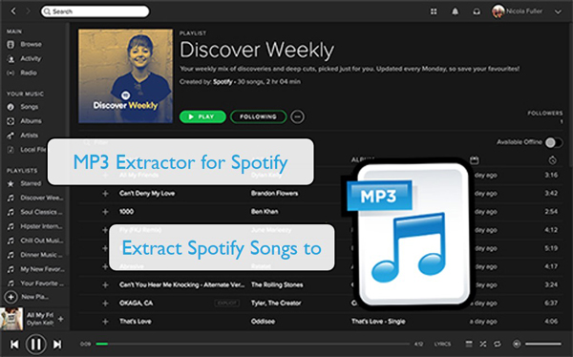Screen dimensions: 573x357
Task: Add Can't You Hear Me Knocking with plus
Action: coord(105,285)
